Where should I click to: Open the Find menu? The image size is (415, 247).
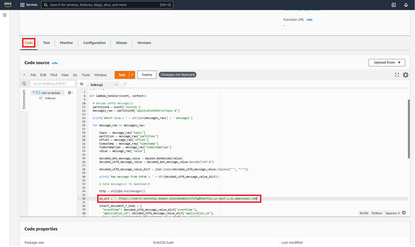click(54, 75)
